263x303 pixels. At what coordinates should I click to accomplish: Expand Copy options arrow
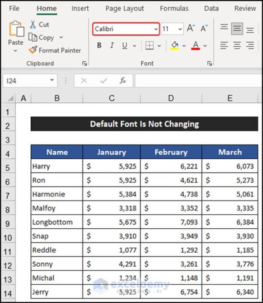pyautogui.click(x=61, y=37)
